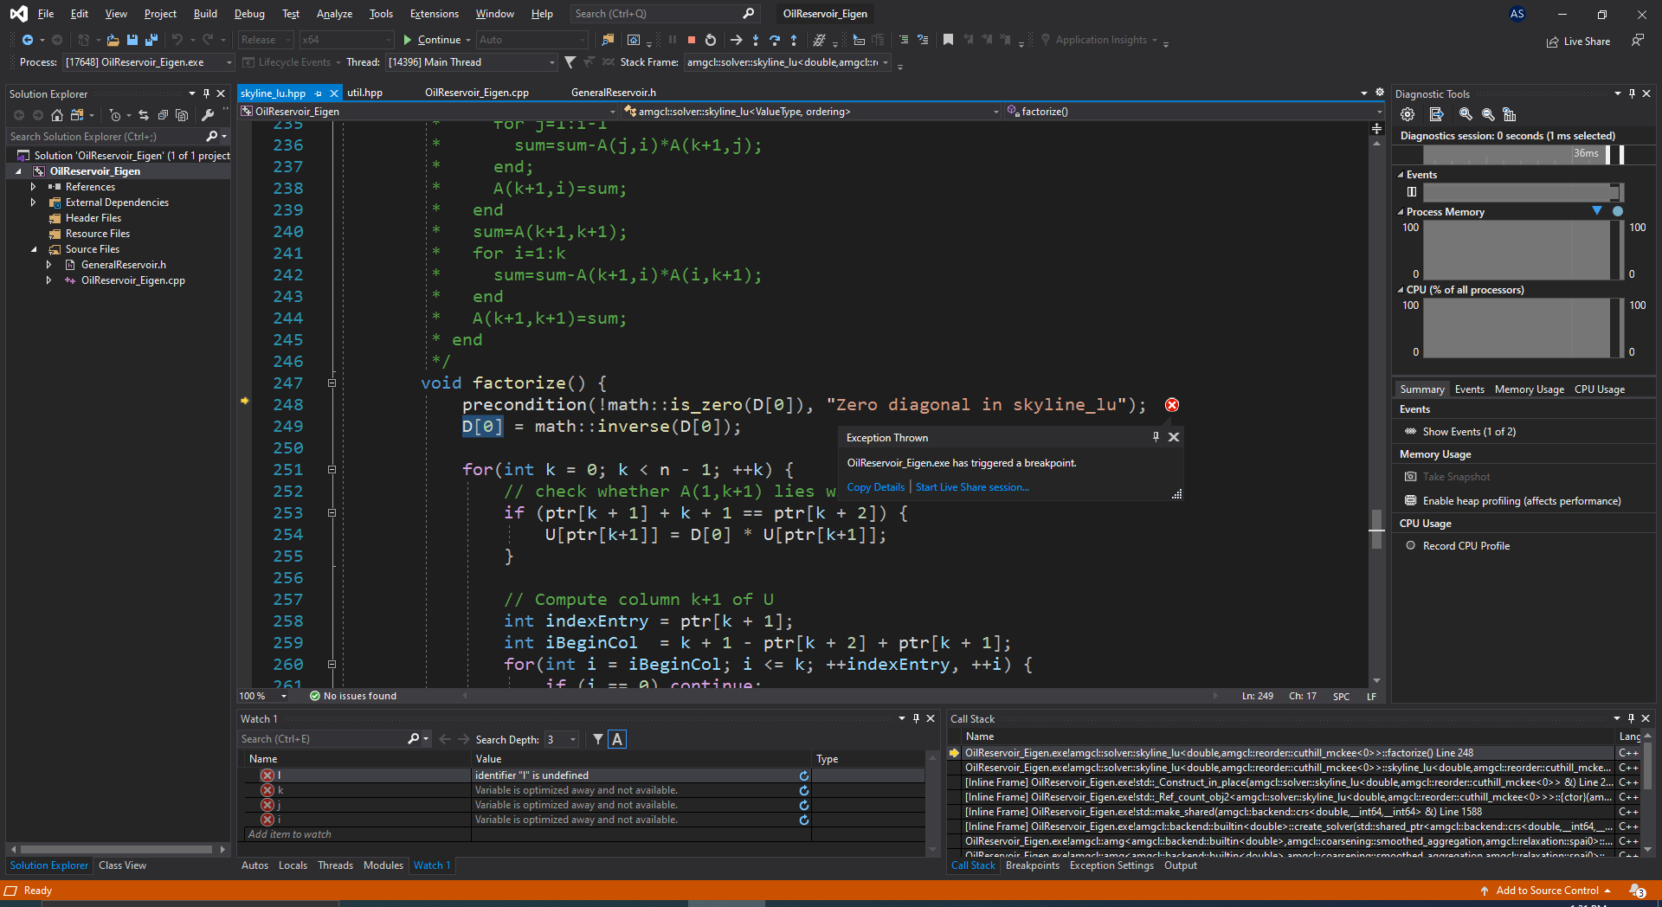Click the Step Into arrow icon
Image resolution: width=1662 pixels, height=907 pixels.
(x=756, y=40)
